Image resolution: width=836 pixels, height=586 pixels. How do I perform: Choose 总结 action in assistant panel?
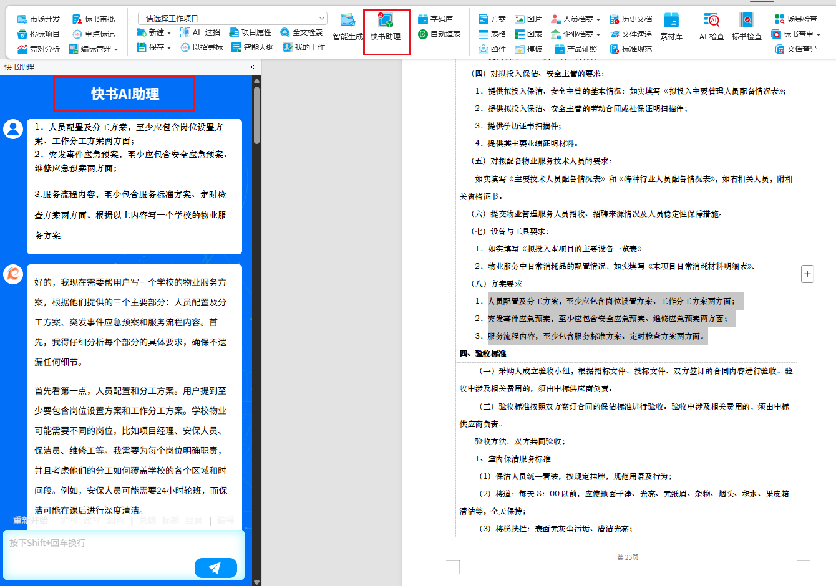(x=147, y=520)
